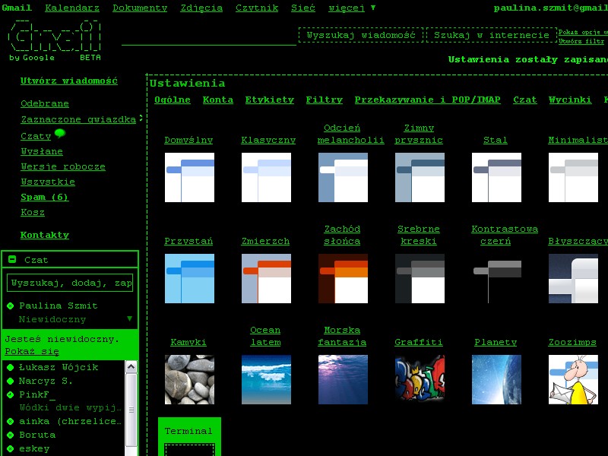Choose the Planety theme preview image

(496, 379)
